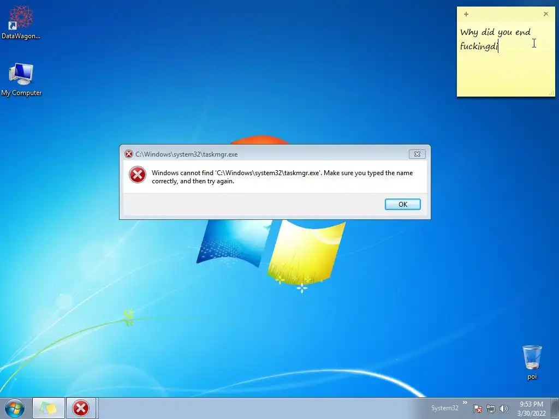Grab the sticky note resize grip
The height and width of the screenshot is (419, 559).
click(x=552, y=93)
